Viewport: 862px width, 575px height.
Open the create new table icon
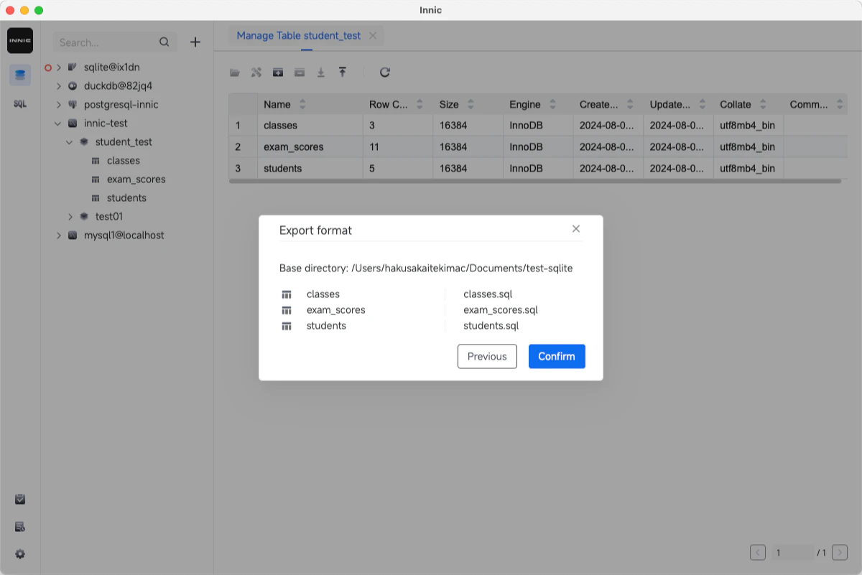point(278,72)
